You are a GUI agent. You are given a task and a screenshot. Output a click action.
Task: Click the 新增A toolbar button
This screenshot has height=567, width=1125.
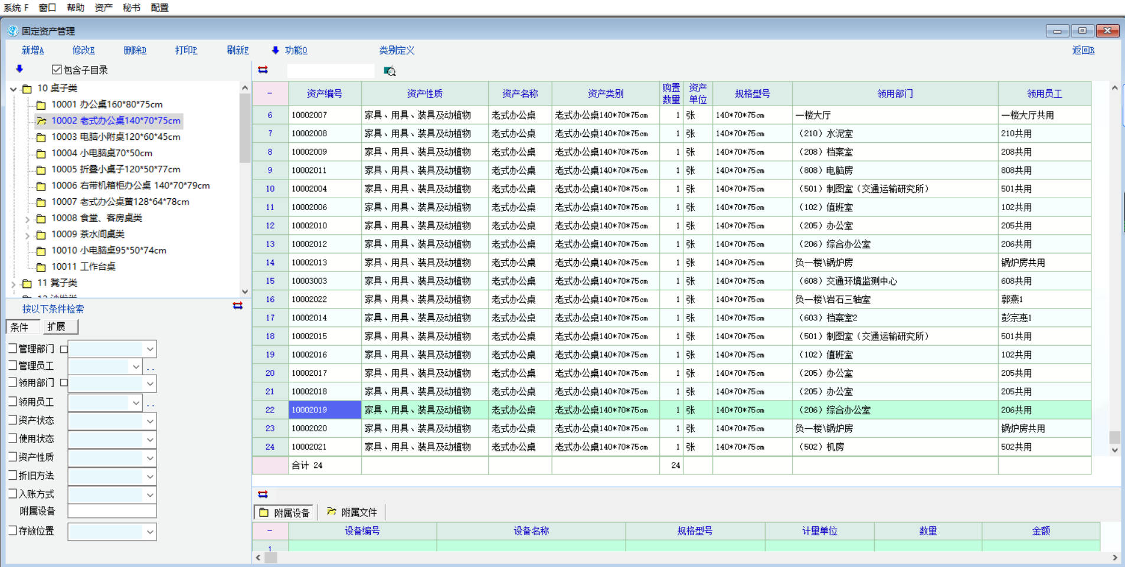tap(32, 50)
